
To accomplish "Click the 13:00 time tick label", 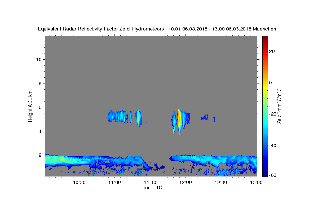I will [x=256, y=182].
